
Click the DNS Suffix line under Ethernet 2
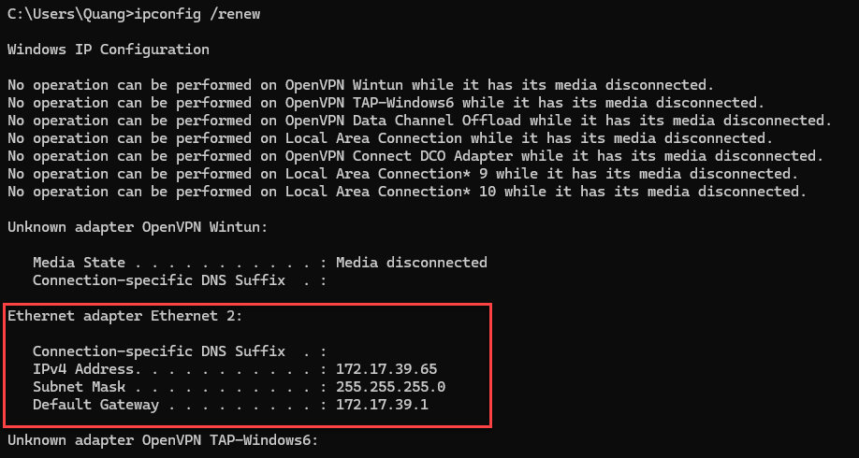[x=178, y=351]
